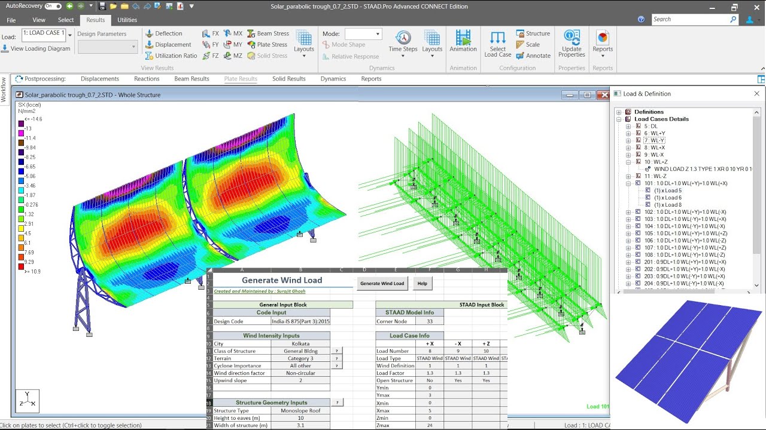Click in the Search field
766x430 pixels.
695,19
